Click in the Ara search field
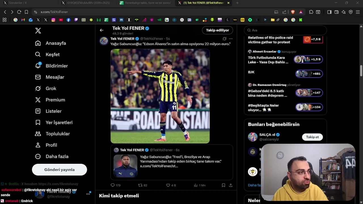The image size is (363, 204). tap(285, 30)
